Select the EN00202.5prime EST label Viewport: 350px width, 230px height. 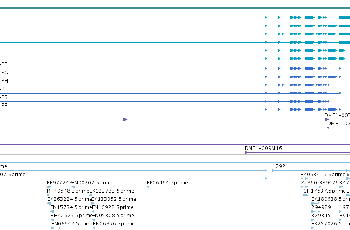(x=93, y=183)
